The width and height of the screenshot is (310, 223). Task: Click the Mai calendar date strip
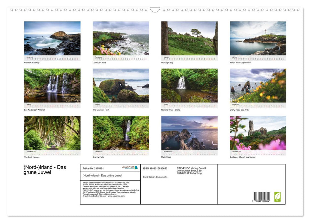point(52,105)
